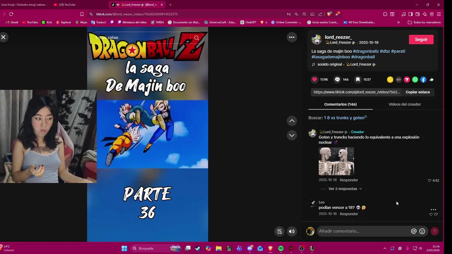Post comment with red arrow button
452x254 pixels.
click(x=435, y=231)
